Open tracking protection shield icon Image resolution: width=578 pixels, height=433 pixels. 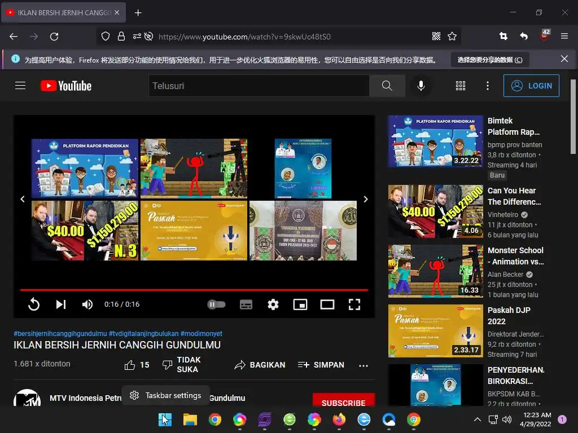tap(106, 37)
